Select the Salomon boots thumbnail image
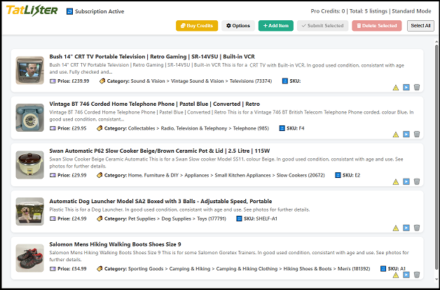The width and height of the screenshot is (440, 290). [x=29, y=258]
